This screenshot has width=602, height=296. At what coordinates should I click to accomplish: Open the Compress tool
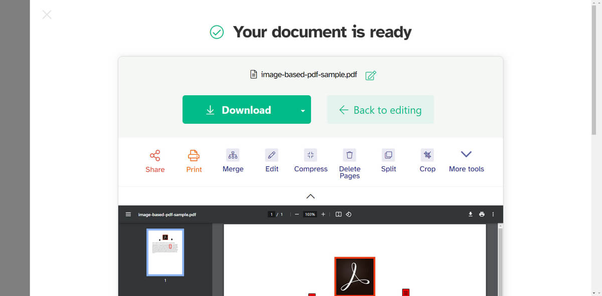pos(311,160)
